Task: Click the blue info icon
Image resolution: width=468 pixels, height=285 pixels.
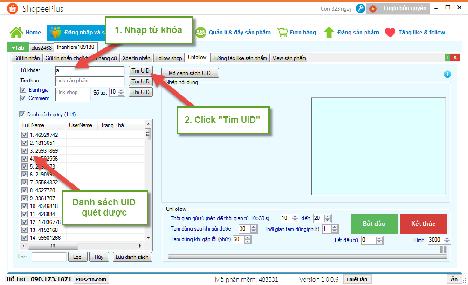Action: click(x=447, y=74)
